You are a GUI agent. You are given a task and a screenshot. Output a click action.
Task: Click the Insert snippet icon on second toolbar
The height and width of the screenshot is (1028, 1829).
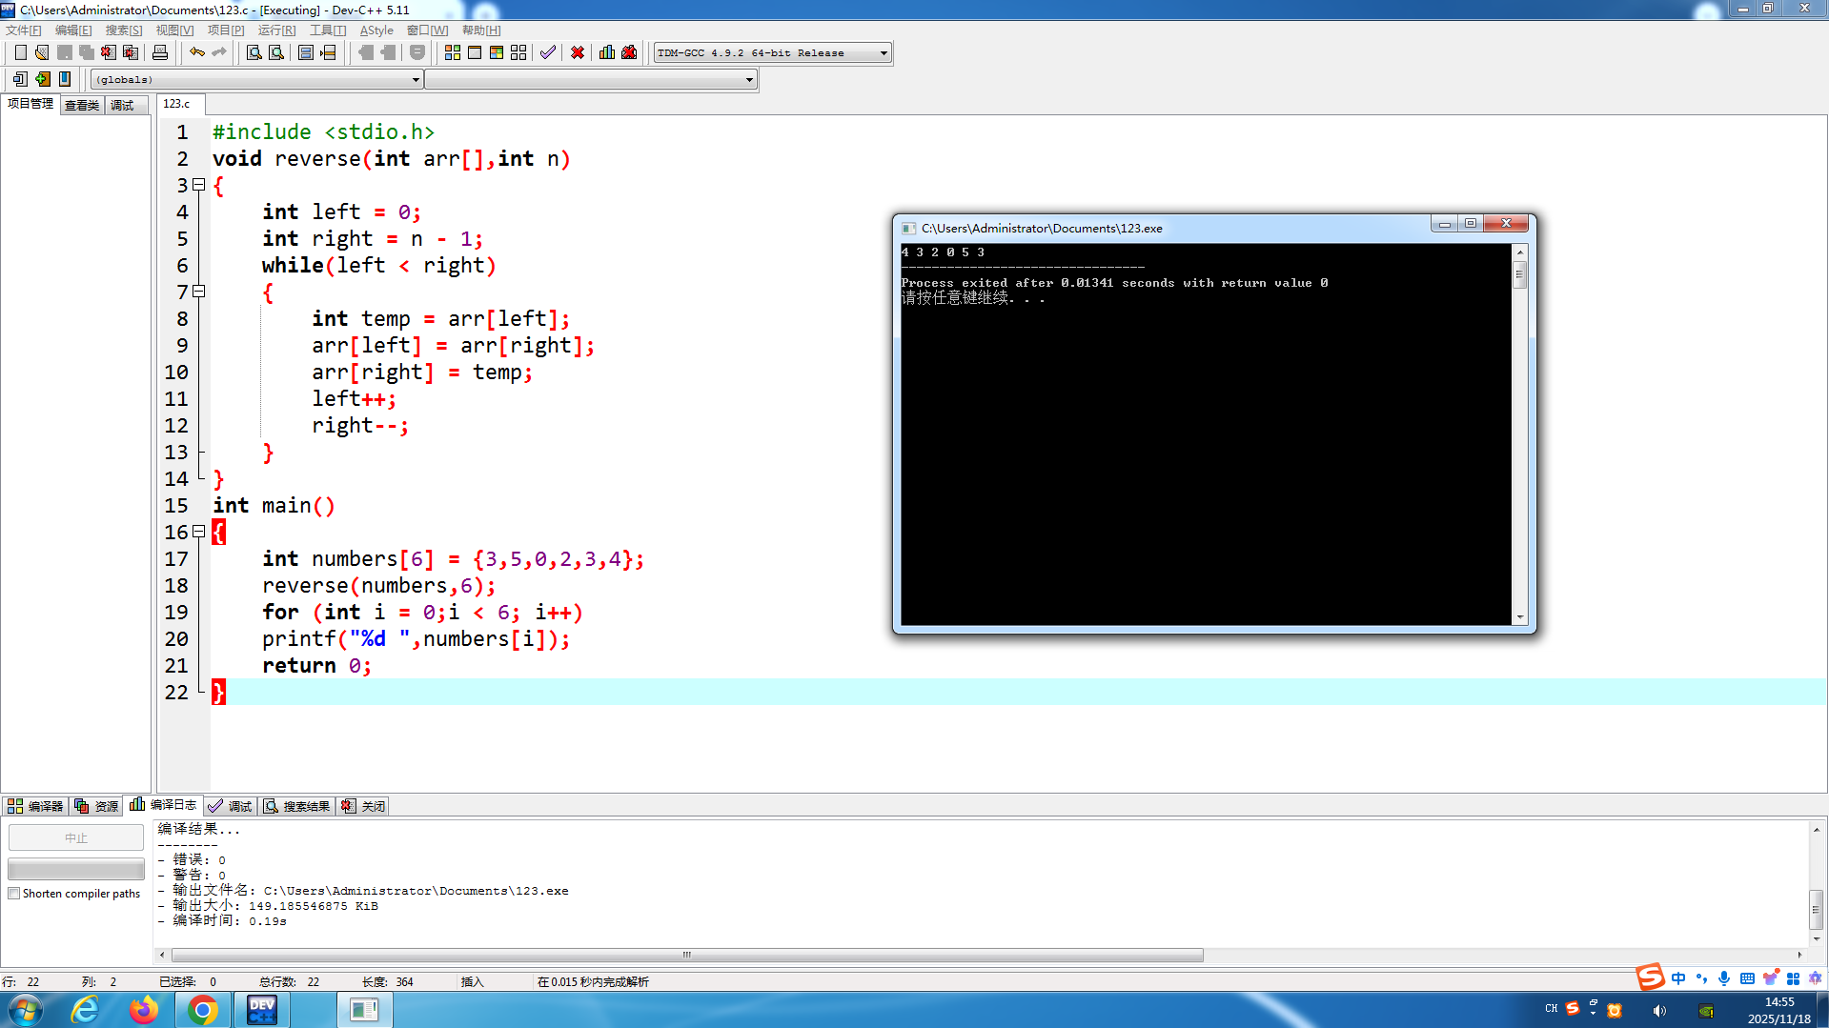coord(20,79)
